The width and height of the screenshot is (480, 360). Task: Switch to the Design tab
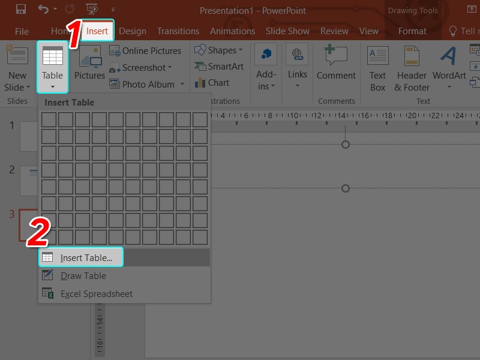tap(133, 31)
